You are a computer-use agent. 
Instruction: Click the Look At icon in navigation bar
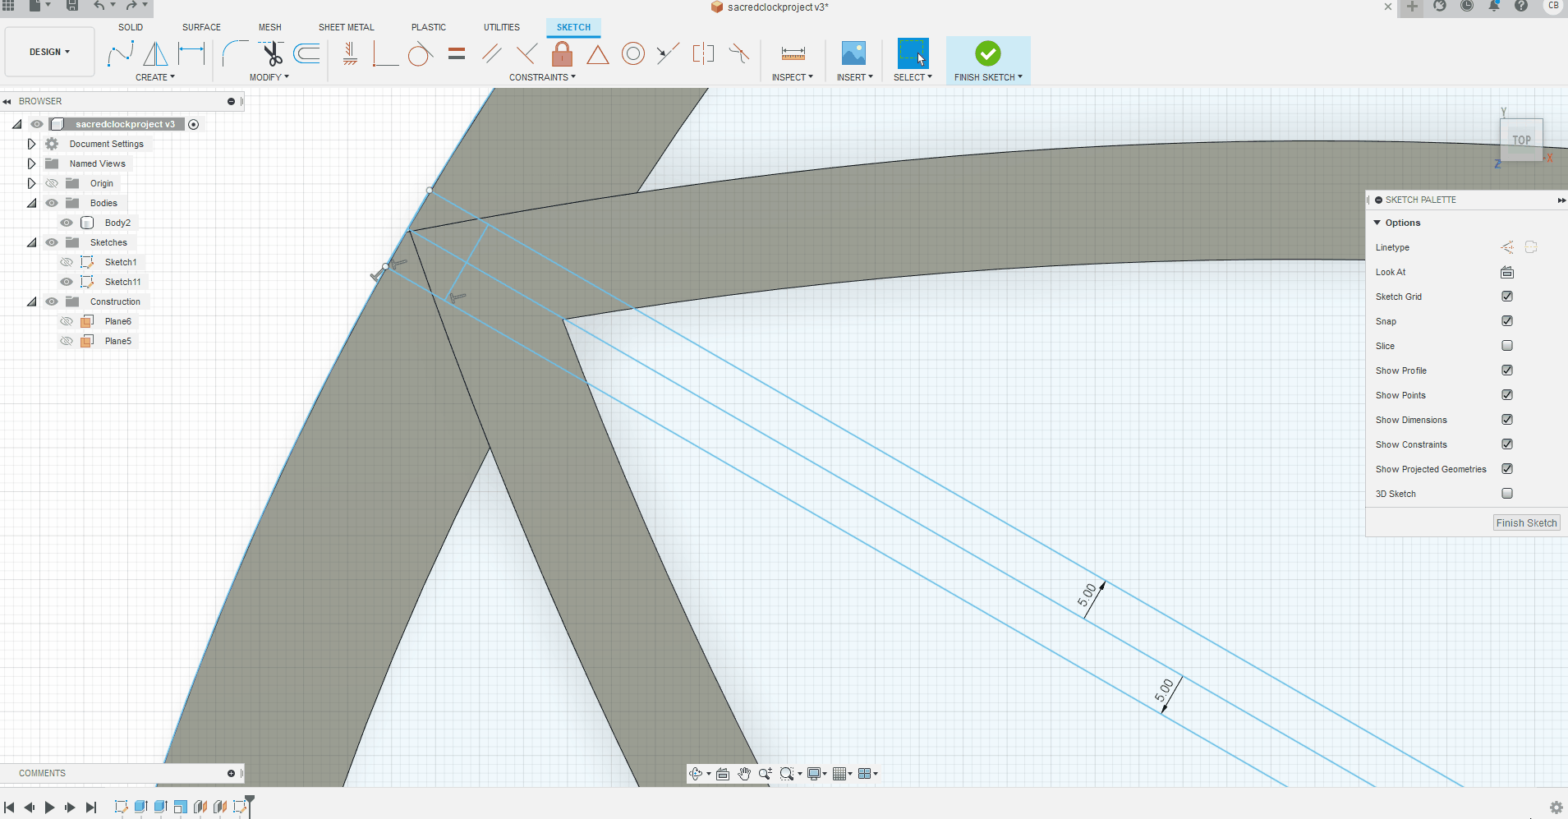(723, 774)
